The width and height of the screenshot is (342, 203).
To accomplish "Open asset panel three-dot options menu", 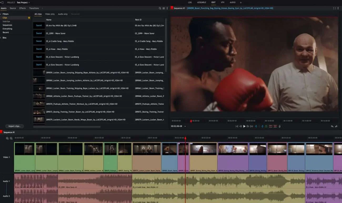I will tap(167, 8).
